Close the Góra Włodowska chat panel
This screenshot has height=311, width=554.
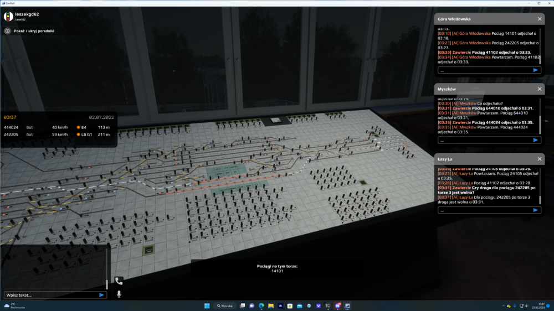coord(540,19)
